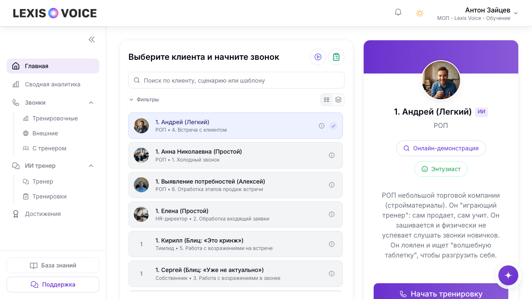Click the С тренером people icon
Viewport: 532px width, 299px height.
click(x=26, y=148)
